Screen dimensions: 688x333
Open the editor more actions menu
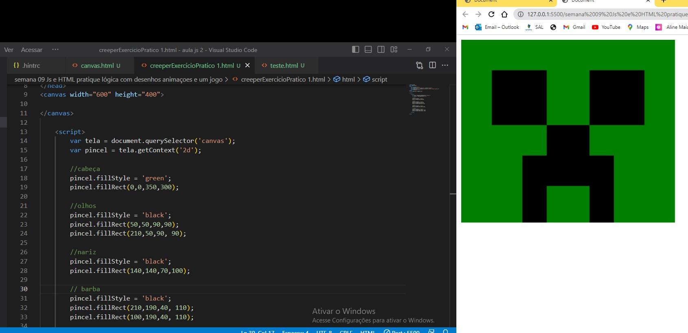(445, 65)
